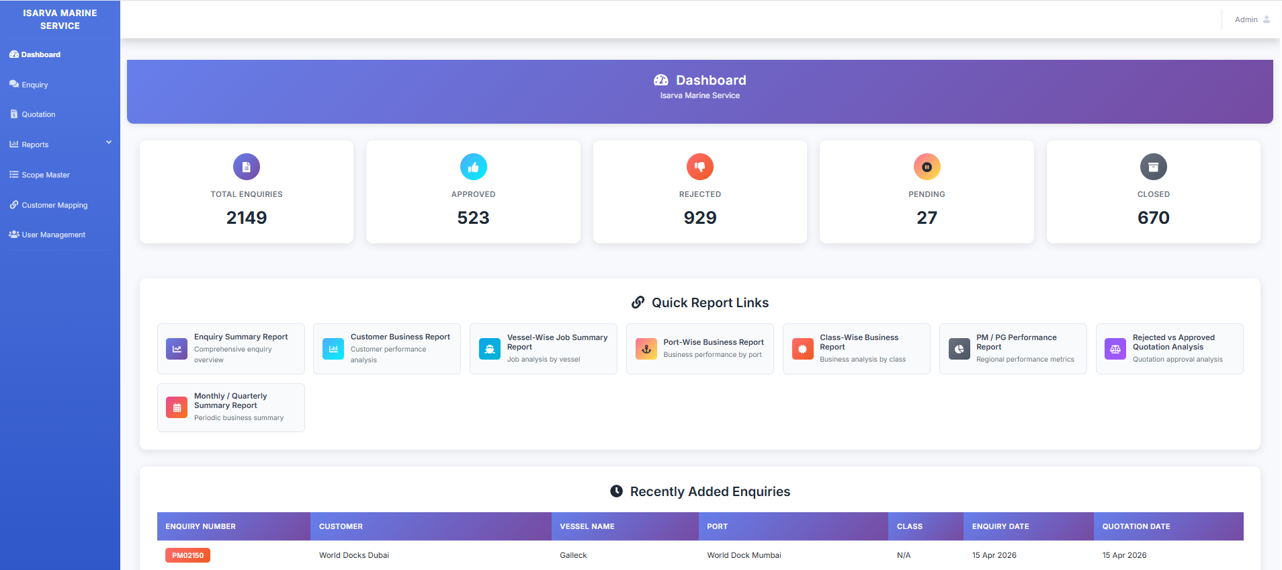1282x570 pixels.
Task: Click the Enquiry Date column header
Action: pyautogui.click(x=1000, y=526)
